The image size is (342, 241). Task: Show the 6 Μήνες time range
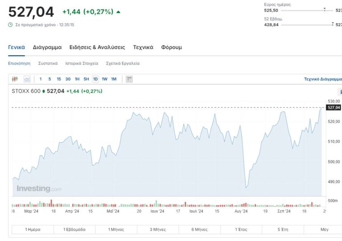pos(199,229)
